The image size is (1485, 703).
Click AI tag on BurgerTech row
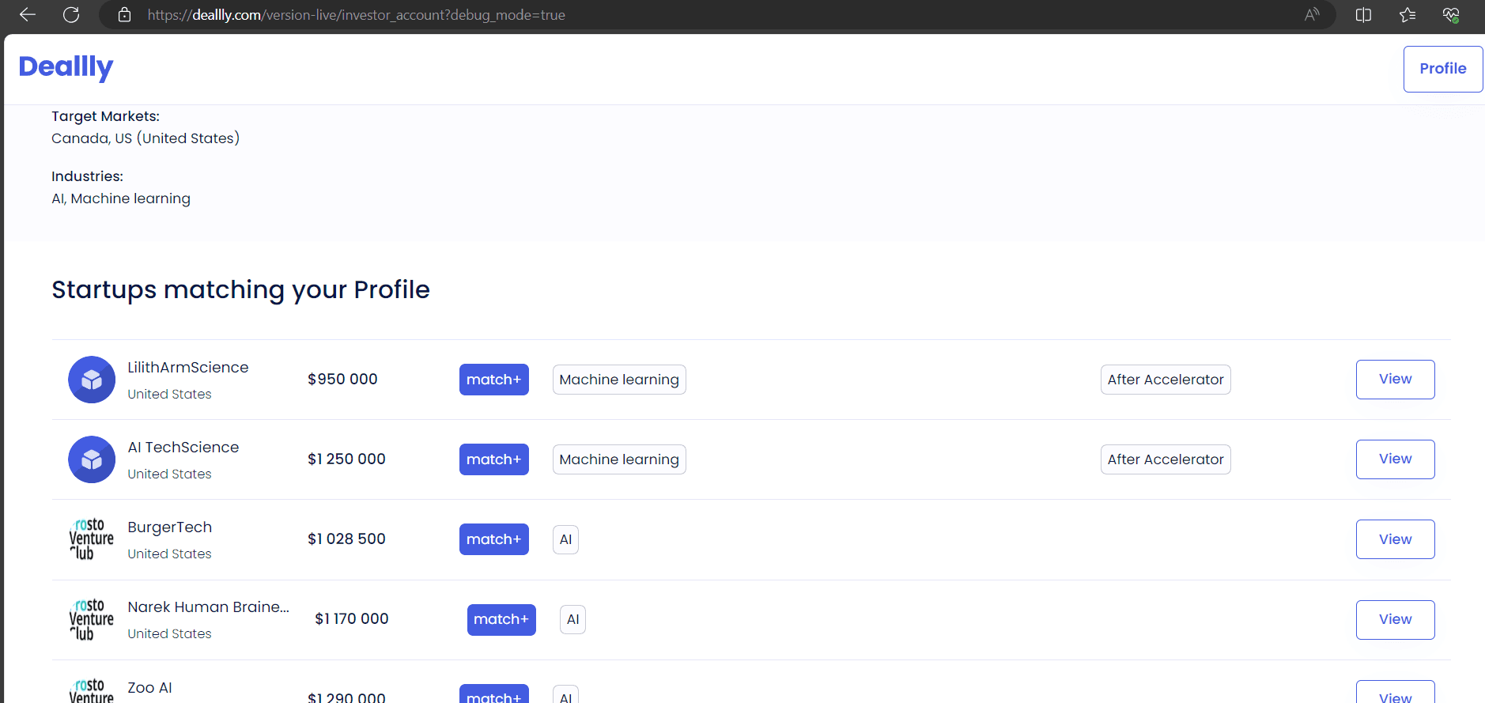tap(565, 539)
